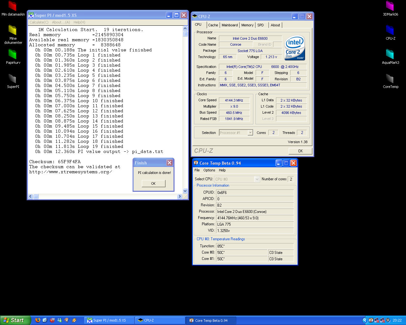Viewport: 406px width, 325px height.
Task: Close the Finish dialog
Action: click(x=170, y=162)
